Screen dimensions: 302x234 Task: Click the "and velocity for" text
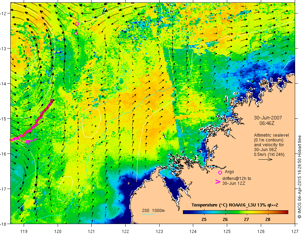pyautogui.click(x=269, y=145)
